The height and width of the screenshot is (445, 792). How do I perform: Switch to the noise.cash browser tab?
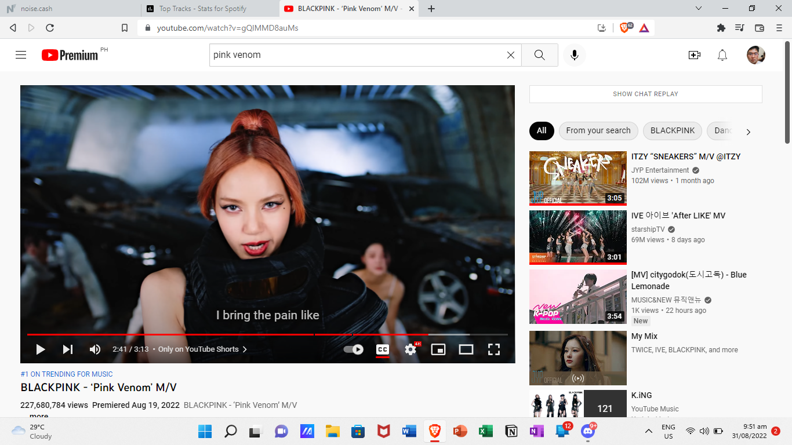coord(70,9)
